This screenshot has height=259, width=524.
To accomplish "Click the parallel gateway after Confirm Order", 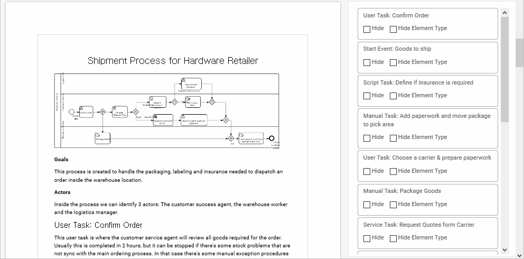I will tap(102, 112).
